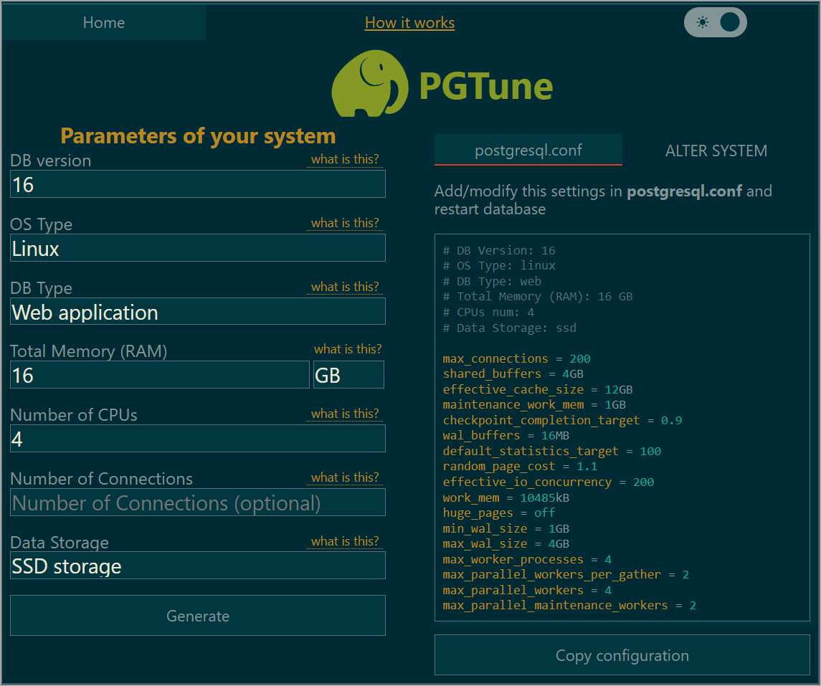Click the maintenance_work_mem = 1GB line
The width and height of the screenshot is (821, 686).
click(x=534, y=404)
